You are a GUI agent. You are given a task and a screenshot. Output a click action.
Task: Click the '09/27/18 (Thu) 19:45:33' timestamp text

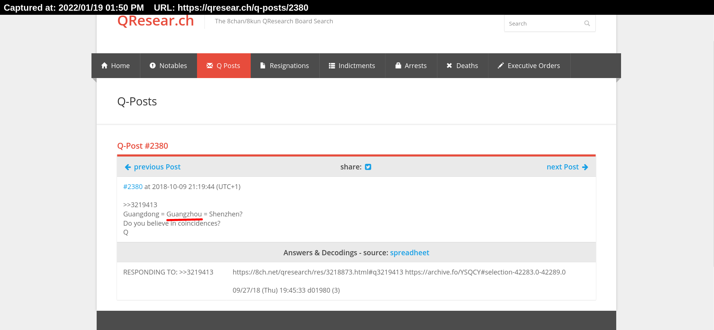click(269, 290)
